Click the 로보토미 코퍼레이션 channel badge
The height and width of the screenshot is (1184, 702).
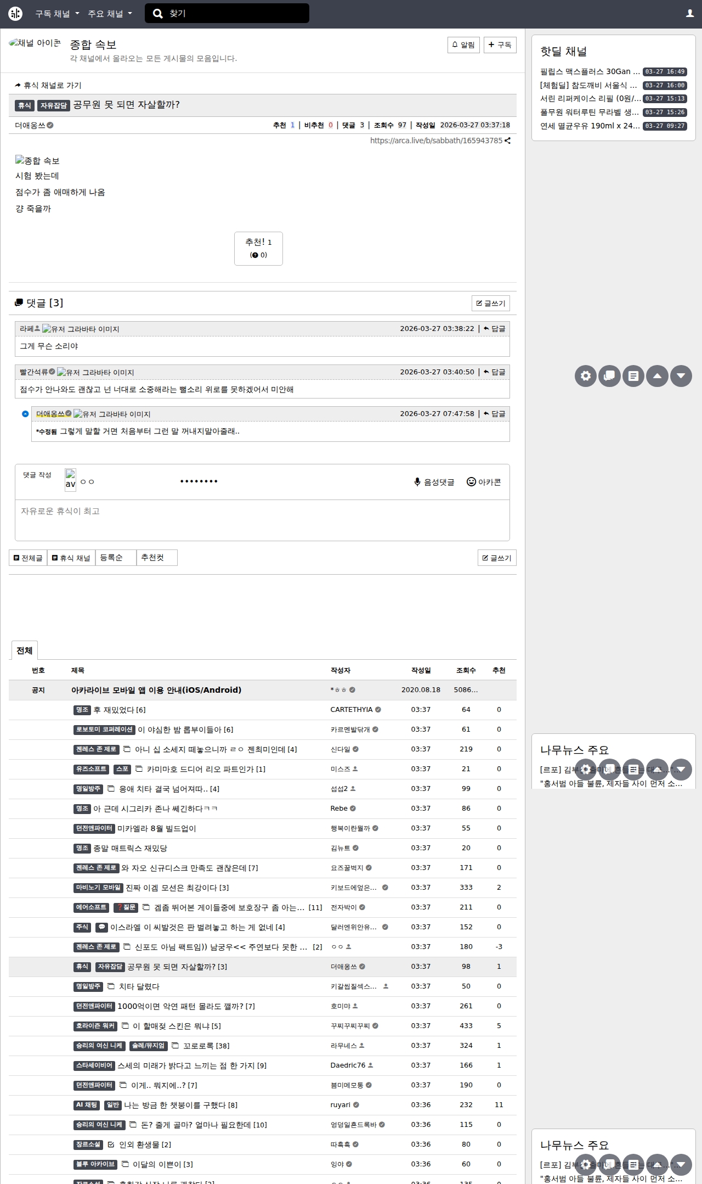tap(104, 730)
